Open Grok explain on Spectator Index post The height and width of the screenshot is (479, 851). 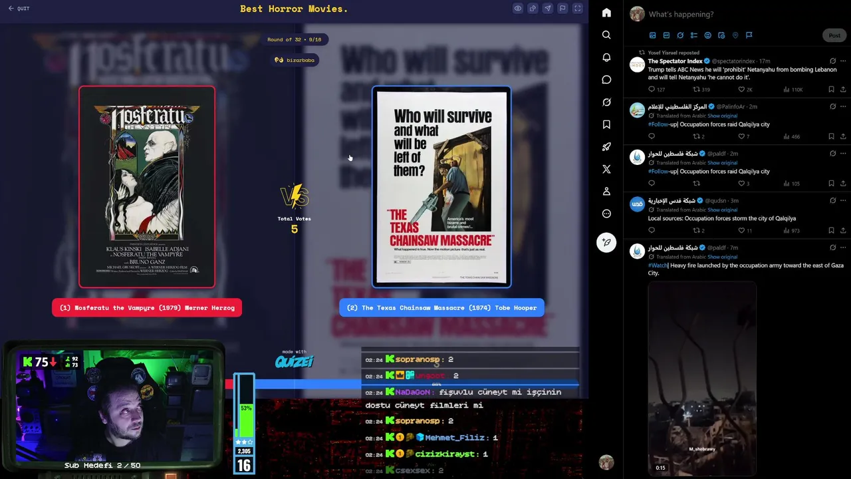(x=832, y=61)
